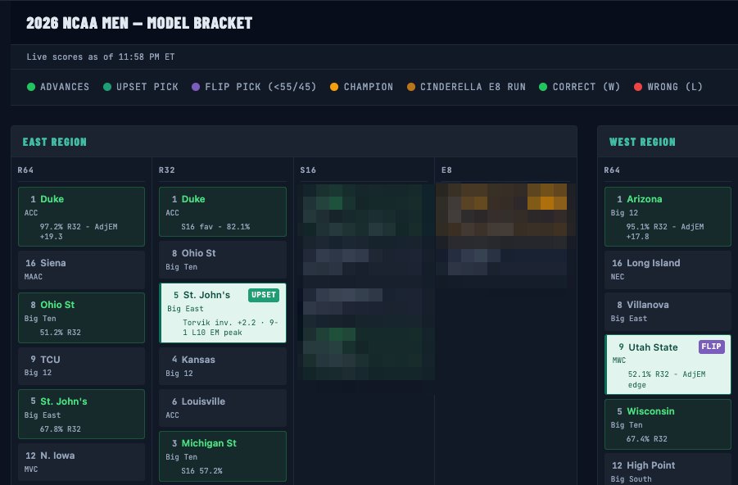The image size is (738, 485).
Task: Select the 5 Wisconsin card
Action: click(x=668, y=424)
